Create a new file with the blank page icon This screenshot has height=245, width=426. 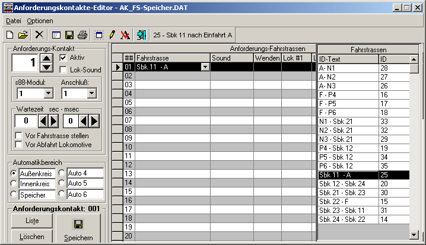click(x=9, y=35)
